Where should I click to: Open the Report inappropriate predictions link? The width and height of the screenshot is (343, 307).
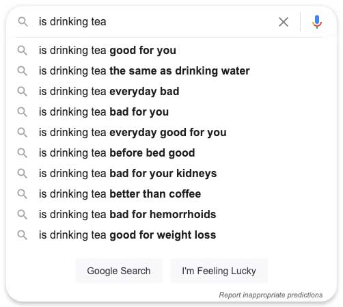pos(271,295)
